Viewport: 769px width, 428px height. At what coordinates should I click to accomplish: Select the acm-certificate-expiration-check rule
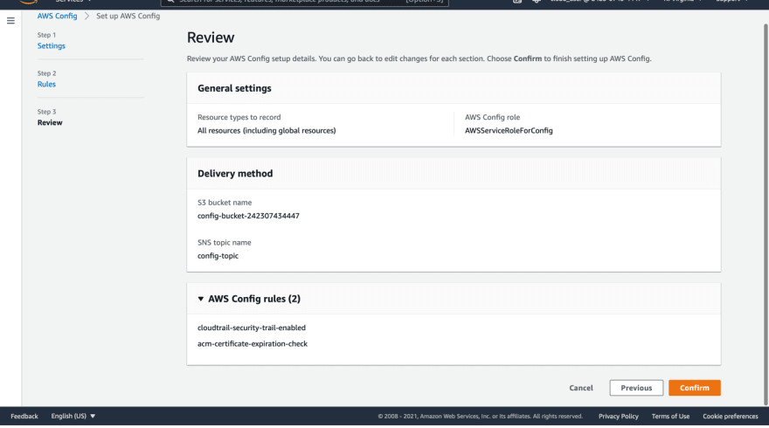click(253, 343)
